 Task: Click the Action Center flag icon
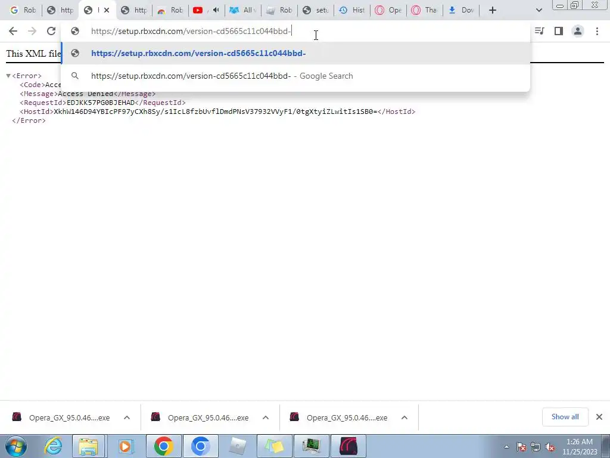click(x=521, y=447)
